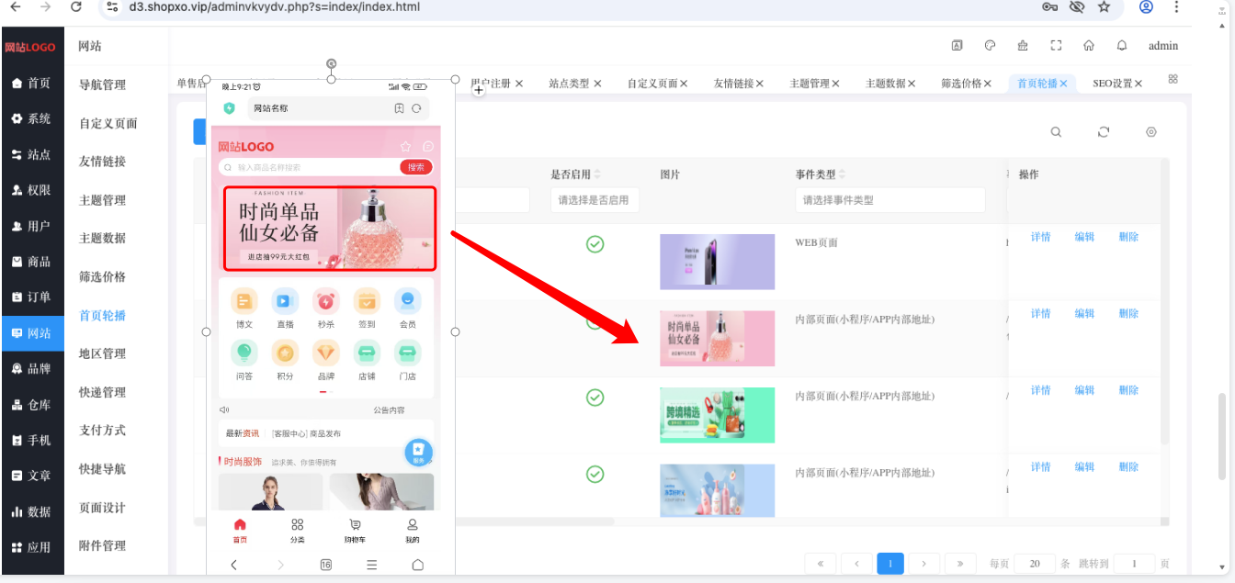Switch to the SEO设置 tab

click(x=1112, y=84)
